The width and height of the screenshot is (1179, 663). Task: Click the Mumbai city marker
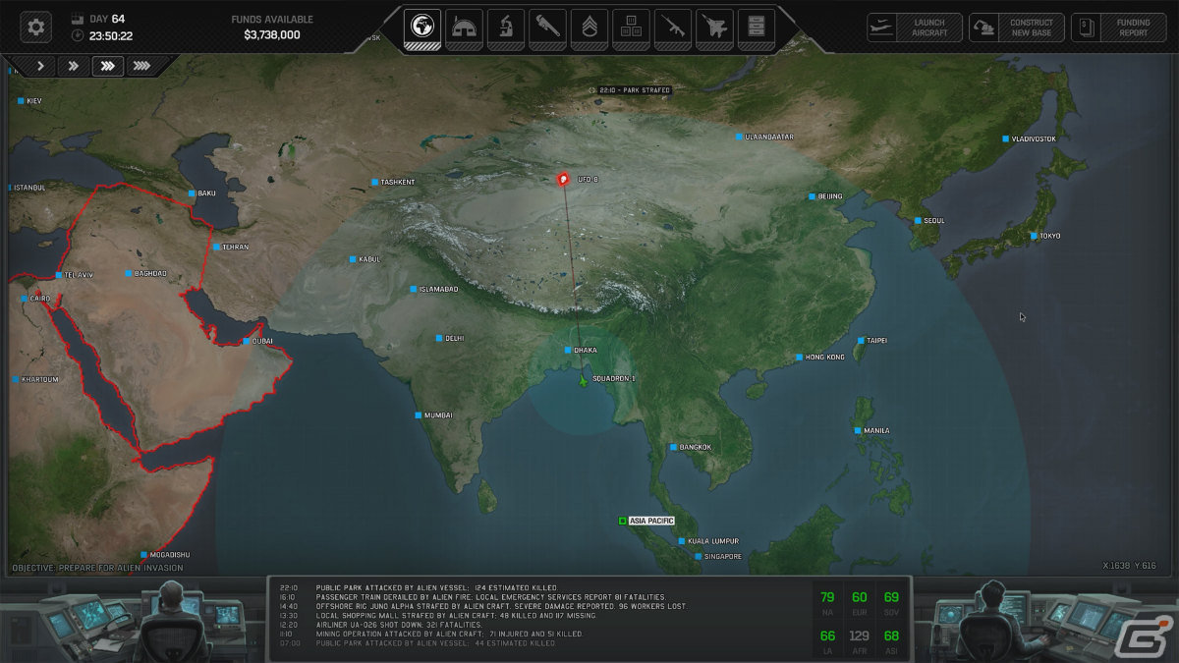pyautogui.click(x=418, y=415)
